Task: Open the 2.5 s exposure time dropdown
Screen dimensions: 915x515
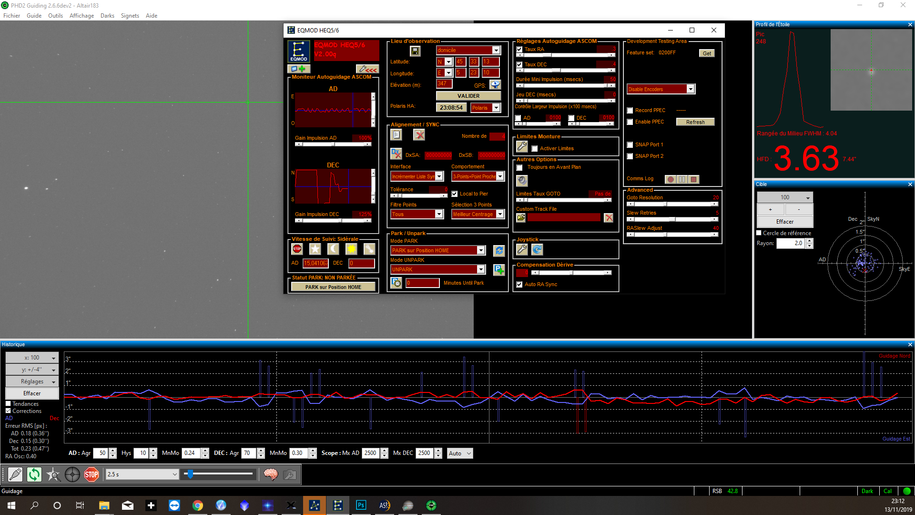Action: coord(142,474)
